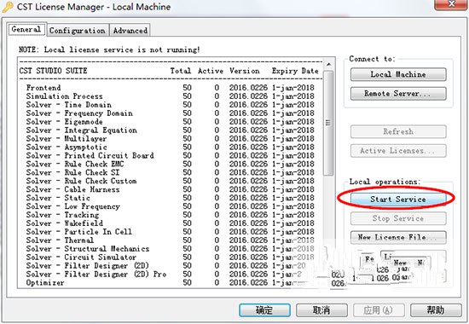Click the New License File button
Screen dimensions: 469x324
coord(398,238)
